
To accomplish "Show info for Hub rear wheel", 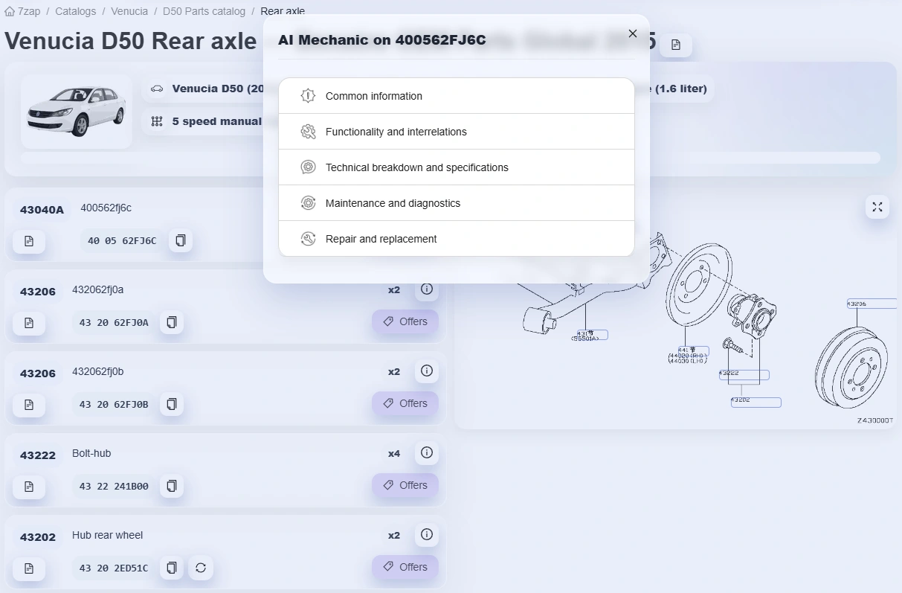I will tap(427, 534).
